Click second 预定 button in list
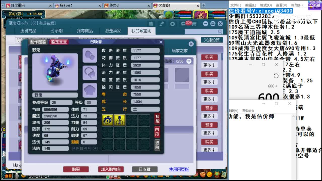The image size is (322, 181). click(209, 125)
